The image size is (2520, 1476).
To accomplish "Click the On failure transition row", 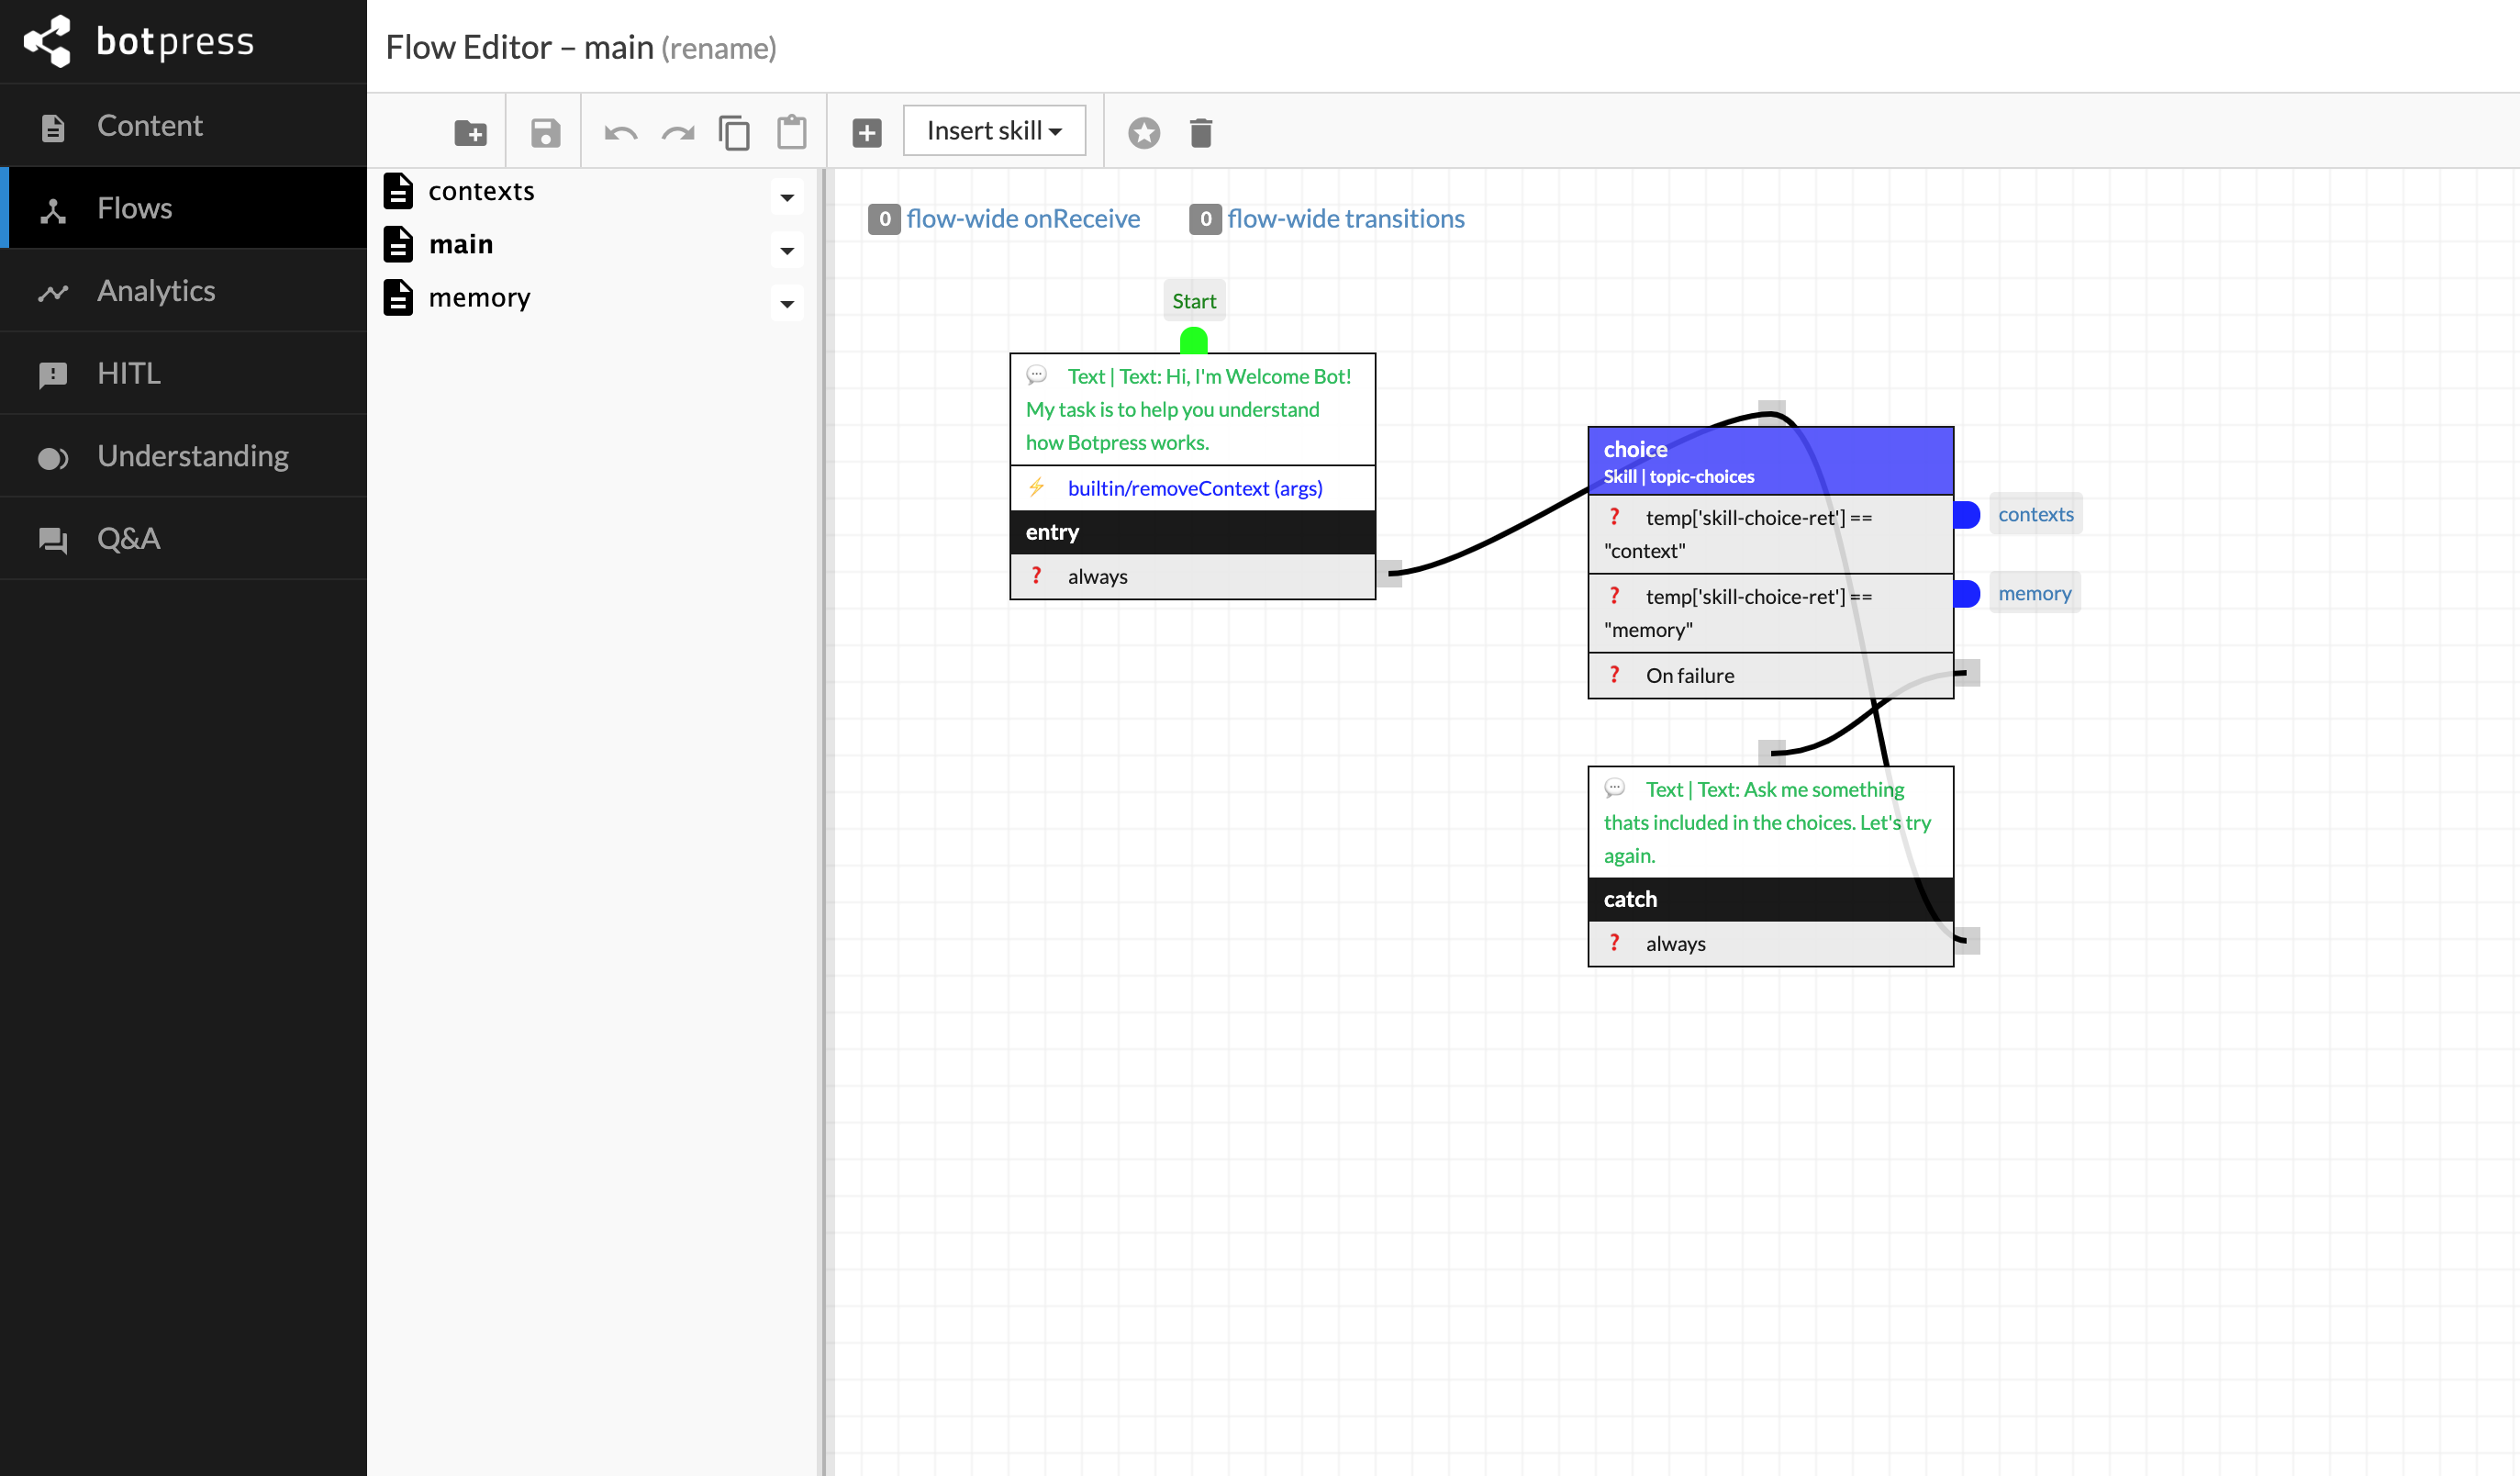I will 1771,676.
